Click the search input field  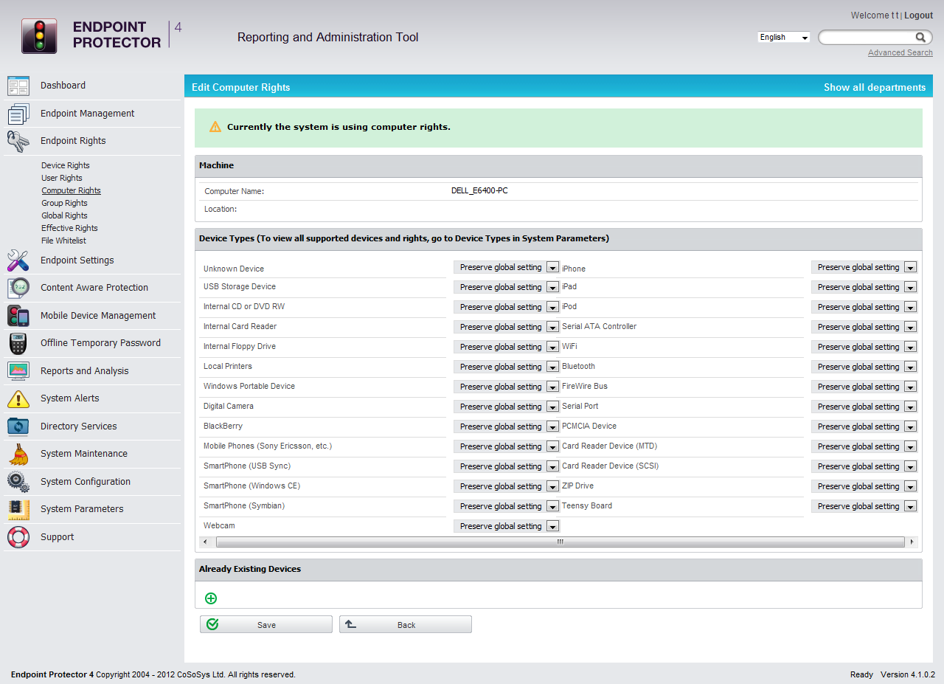point(867,38)
